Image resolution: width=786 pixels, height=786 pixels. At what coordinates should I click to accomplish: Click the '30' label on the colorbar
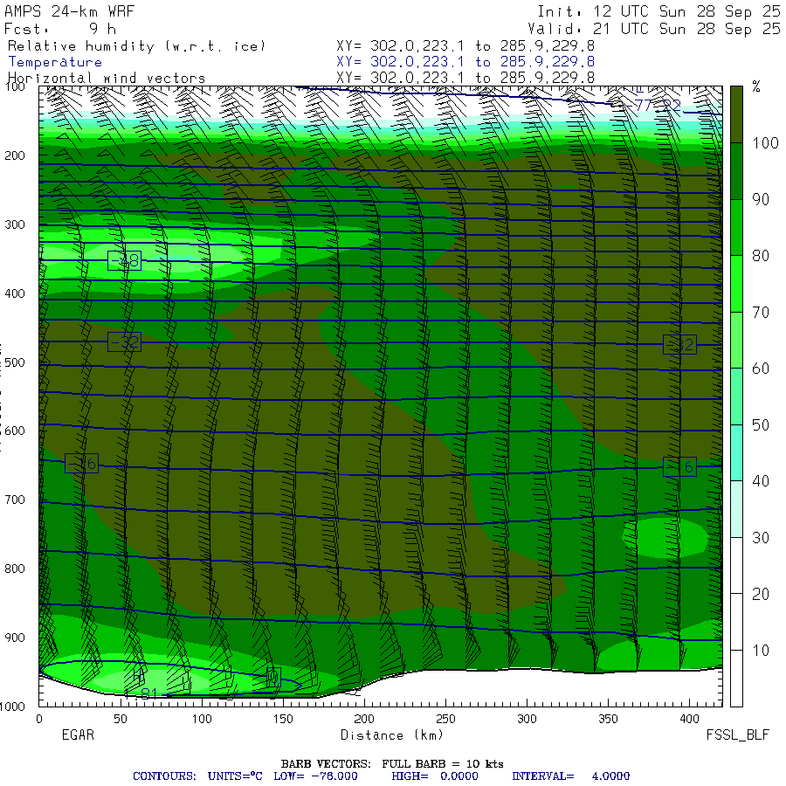point(761,538)
